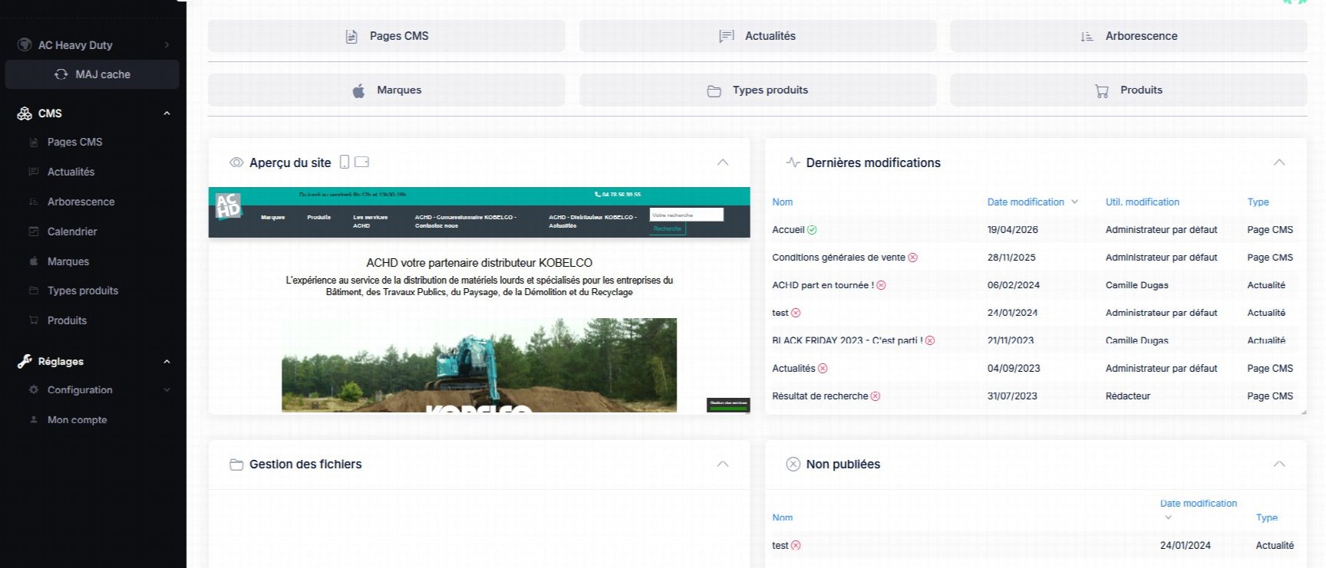Click the Produits shortcut button
The width and height of the screenshot is (1326, 568).
[x=1128, y=90]
